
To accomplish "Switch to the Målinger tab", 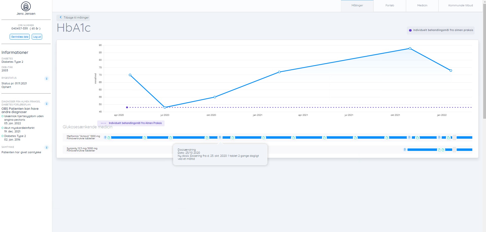I will [357, 6].
